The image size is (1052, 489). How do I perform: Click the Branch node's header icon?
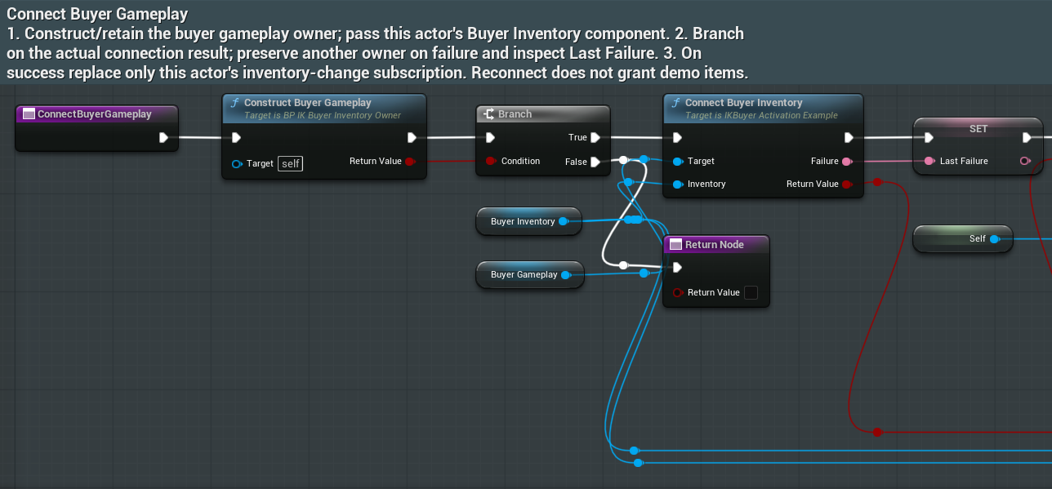coord(490,114)
